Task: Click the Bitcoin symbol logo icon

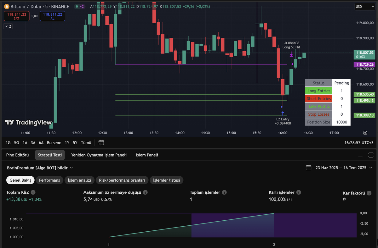Action: tap(7, 7)
